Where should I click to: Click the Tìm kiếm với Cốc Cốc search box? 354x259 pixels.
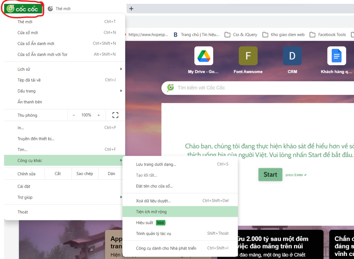pos(258,88)
